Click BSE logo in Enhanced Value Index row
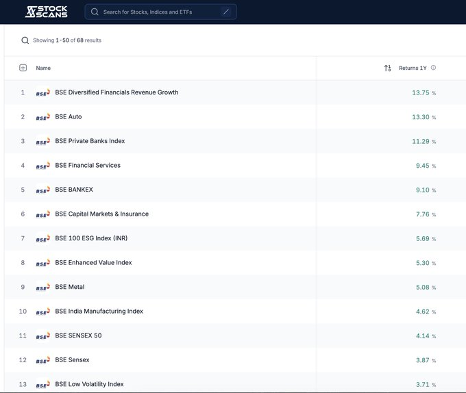 42,263
